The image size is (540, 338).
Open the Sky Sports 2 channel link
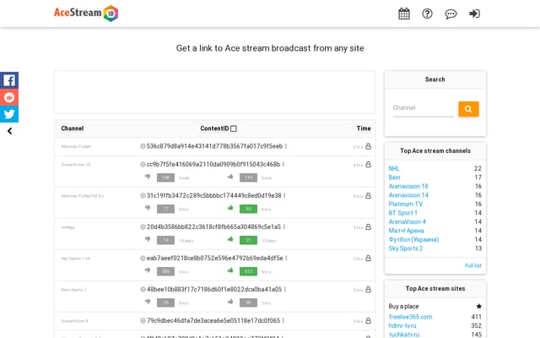[405, 248]
